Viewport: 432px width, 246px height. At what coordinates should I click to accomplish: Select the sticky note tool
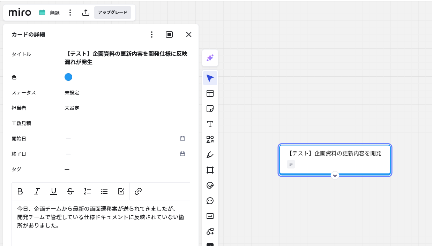(x=210, y=109)
